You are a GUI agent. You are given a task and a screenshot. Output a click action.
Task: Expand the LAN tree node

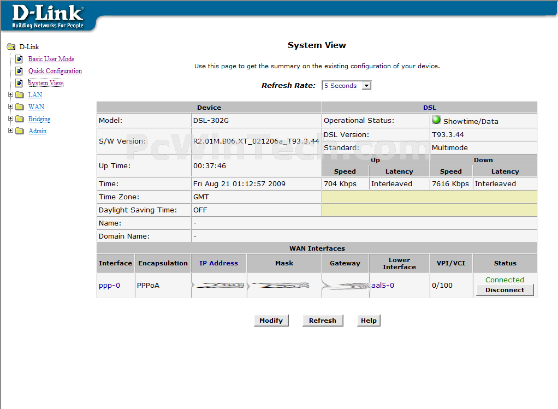(11, 94)
